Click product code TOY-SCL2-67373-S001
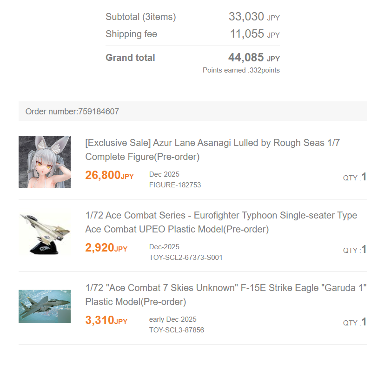The height and width of the screenshot is (371, 391). pyautogui.click(x=186, y=258)
